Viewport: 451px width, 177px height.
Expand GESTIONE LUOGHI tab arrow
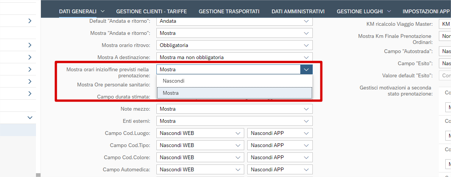click(389, 11)
